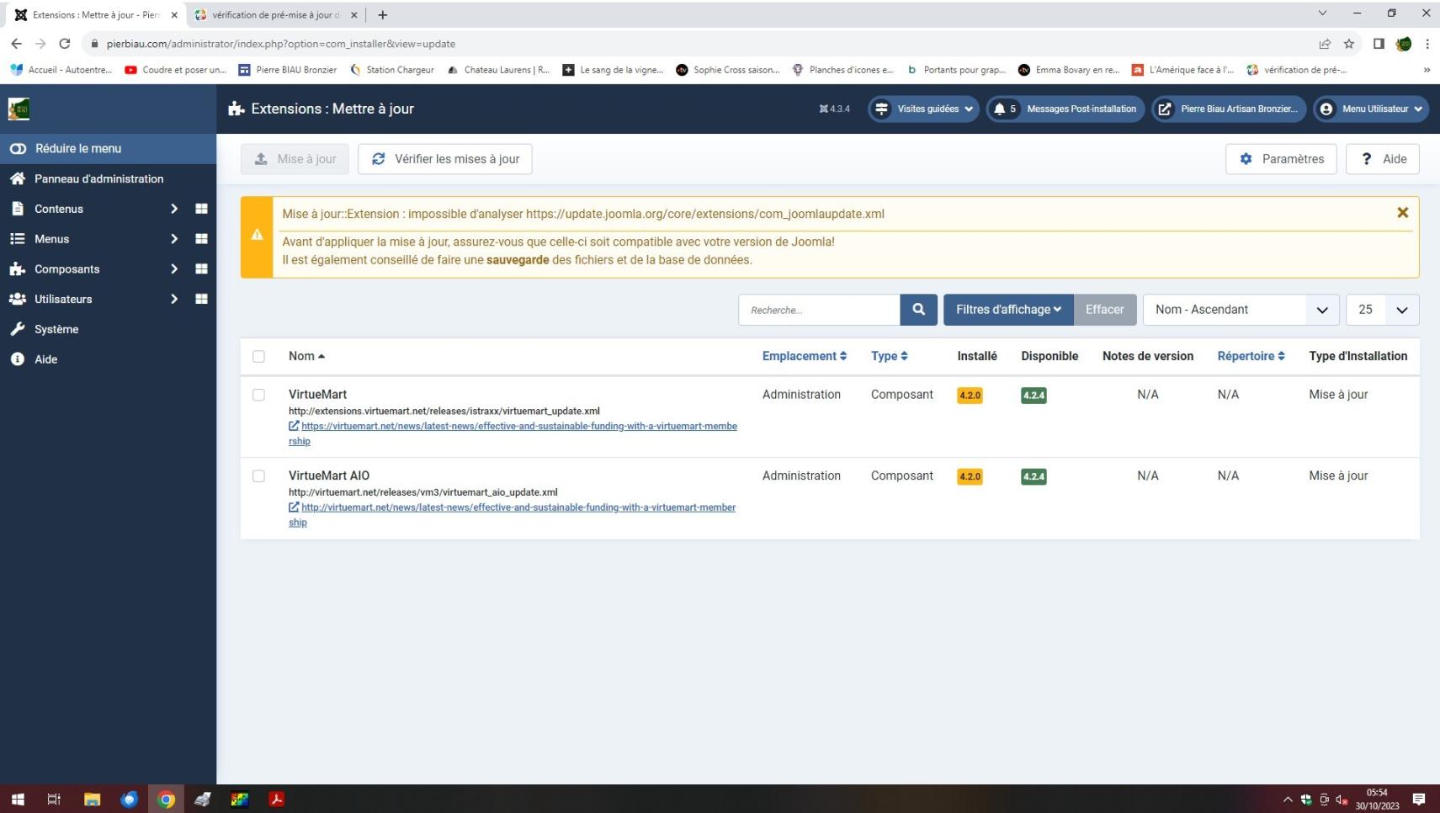The image size is (1440, 813).
Task: Open Windows notification center
Action: [1419, 799]
